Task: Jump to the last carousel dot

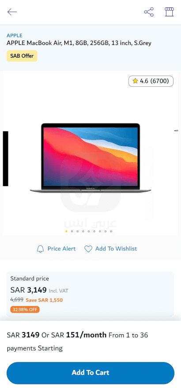Action: click(x=111, y=231)
